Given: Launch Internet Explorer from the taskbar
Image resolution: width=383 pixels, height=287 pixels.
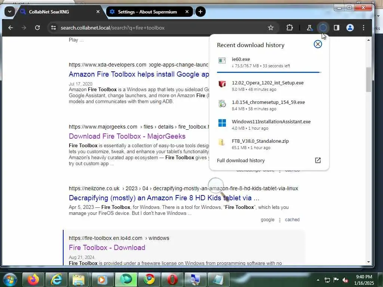Looking at the screenshot, I should pyautogui.click(x=56, y=280).
